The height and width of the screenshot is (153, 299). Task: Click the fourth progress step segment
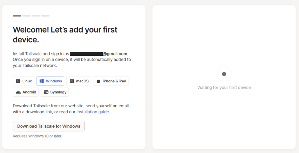[x=45, y=16]
